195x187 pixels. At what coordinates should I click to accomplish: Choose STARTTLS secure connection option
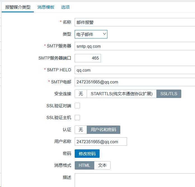pos(121,94)
